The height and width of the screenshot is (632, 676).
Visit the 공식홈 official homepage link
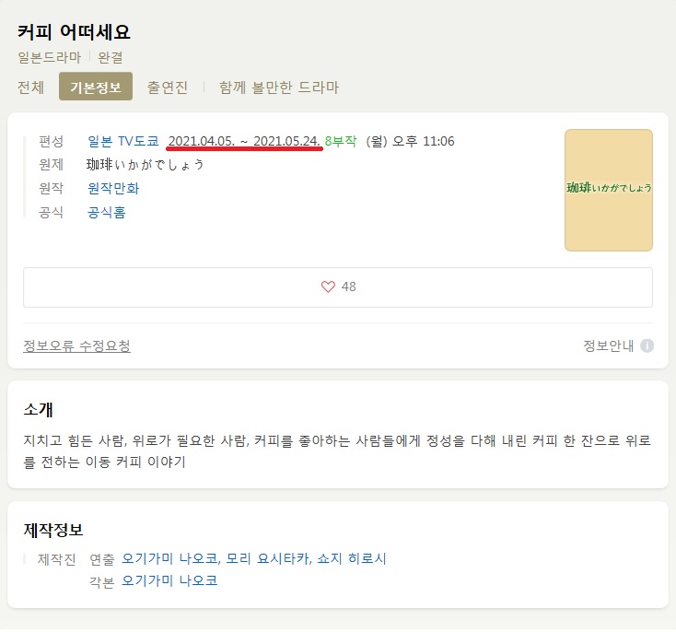[x=107, y=212]
